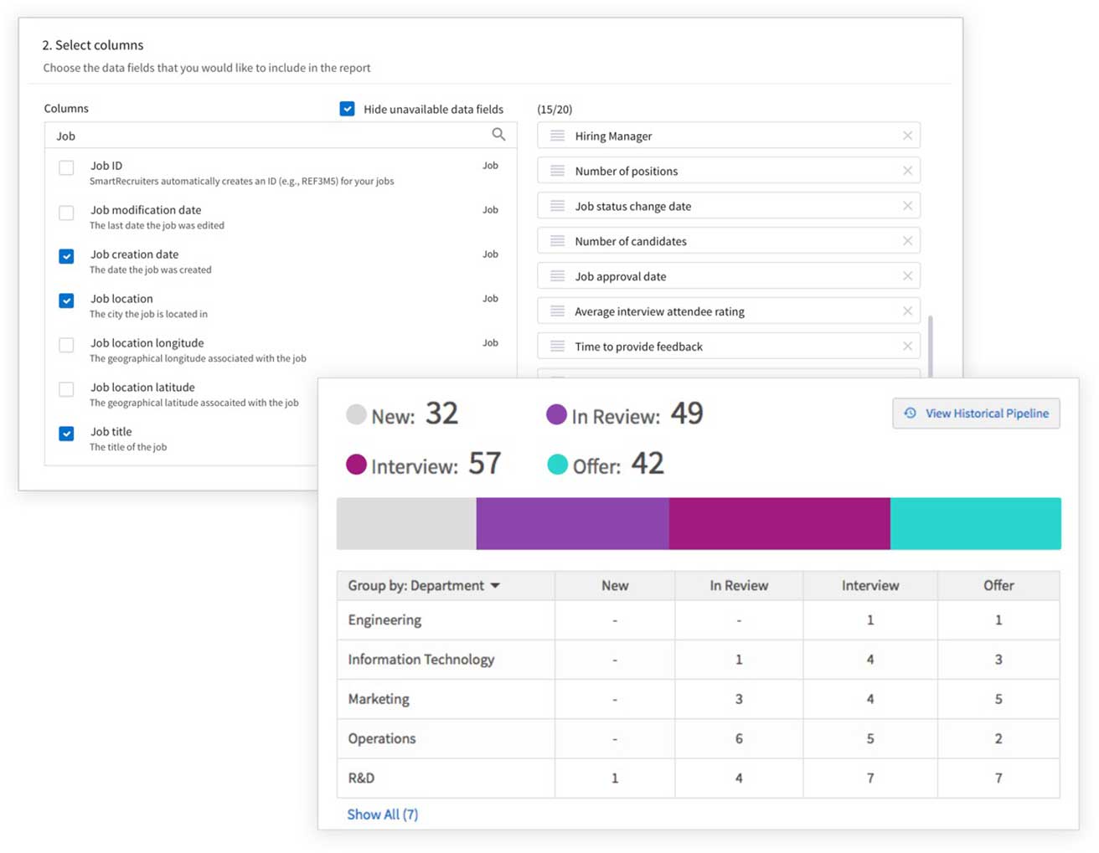Grab the drag handle for Job status change date
The width and height of the screenshot is (1099, 853).
pos(557,206)
